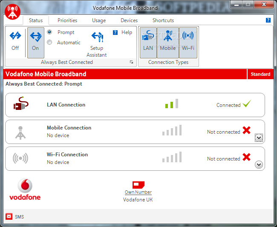The image size is (277, 227).
Task: Click the blue help icon at top right
Action: point(268,20)
